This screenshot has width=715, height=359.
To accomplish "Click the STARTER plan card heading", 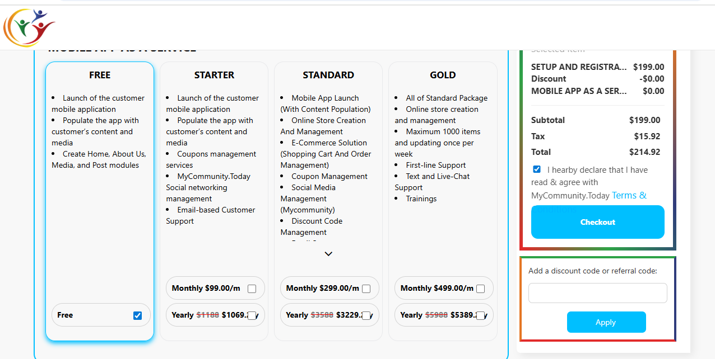I will tap(214, 75).
